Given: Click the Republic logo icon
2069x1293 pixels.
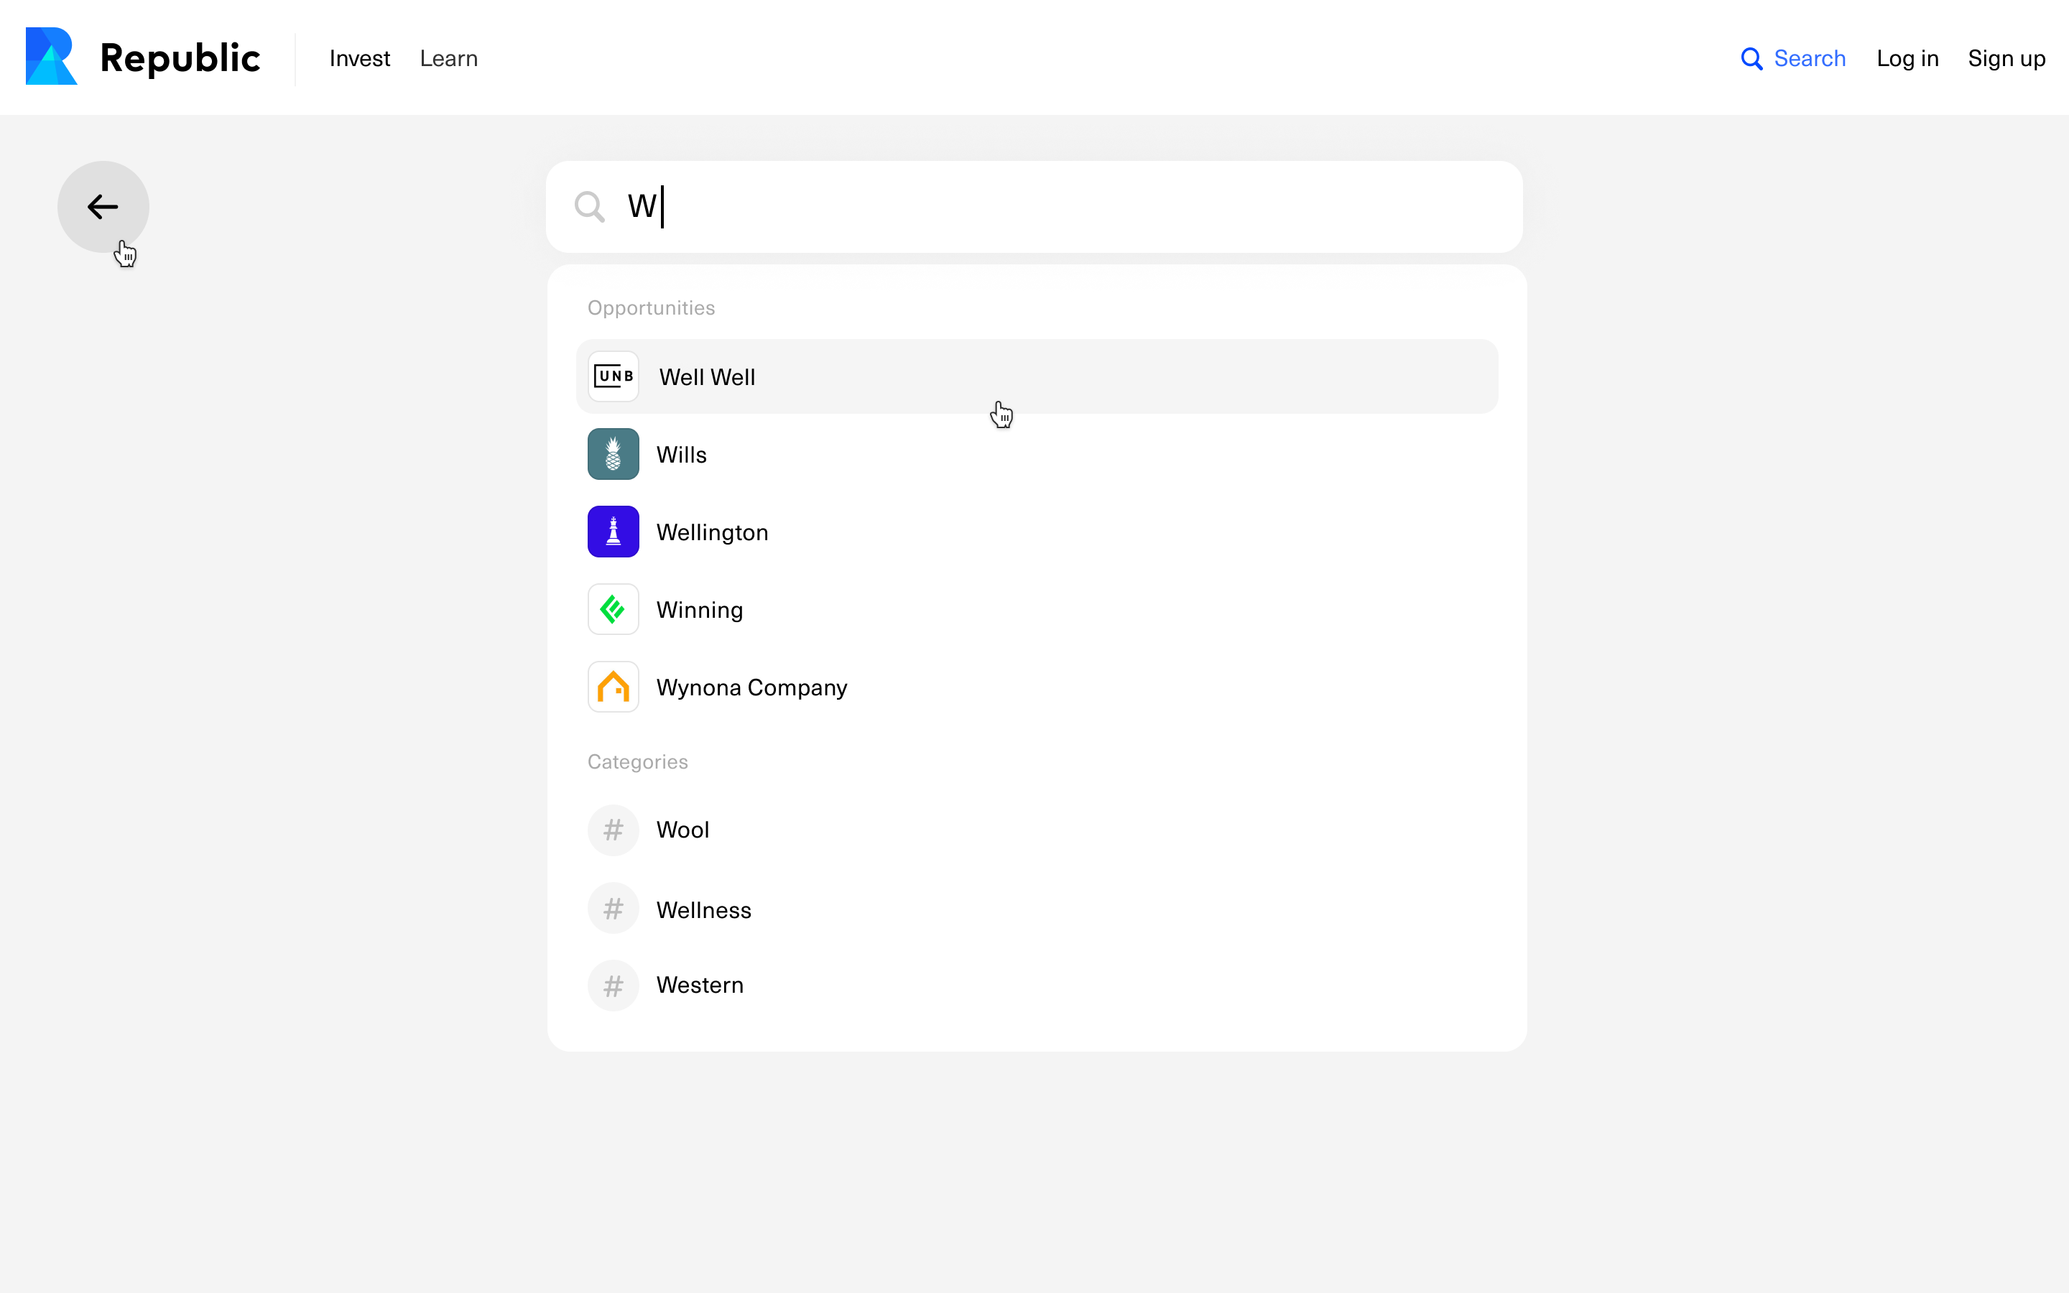Looking at the screenshot, I should click(51, 57).
